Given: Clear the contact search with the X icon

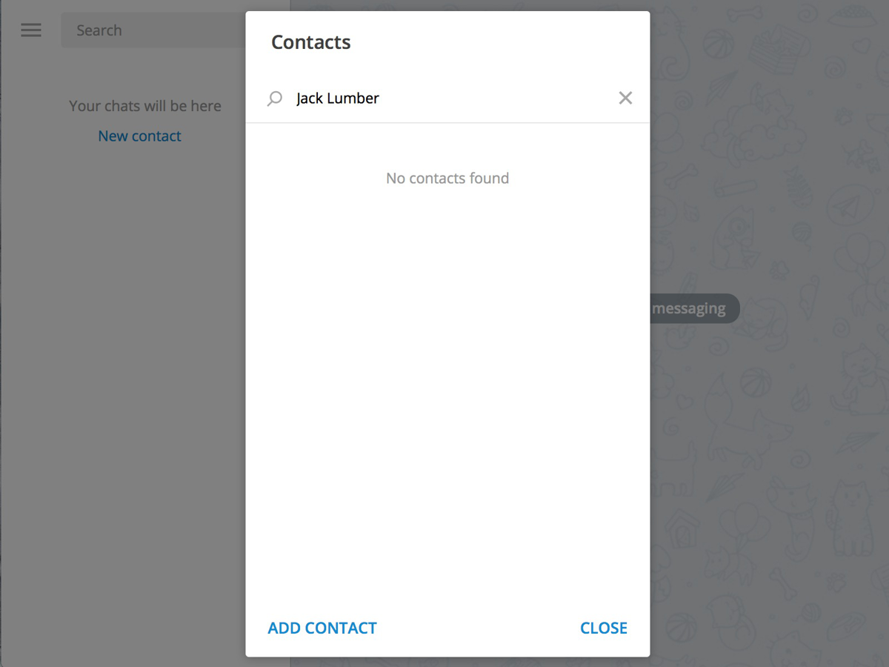Looking at the screenshot, I should pyautogui.click(x=625, y=98).
